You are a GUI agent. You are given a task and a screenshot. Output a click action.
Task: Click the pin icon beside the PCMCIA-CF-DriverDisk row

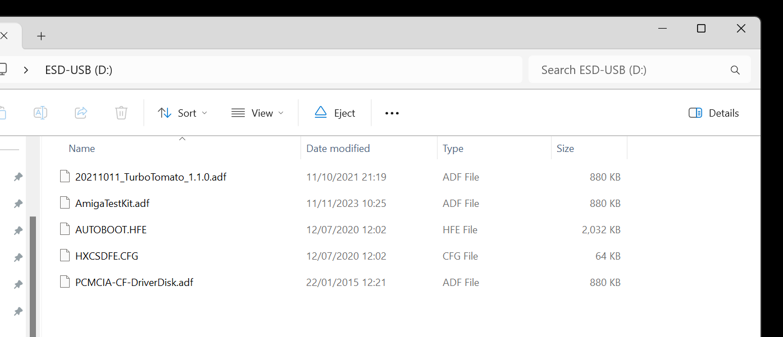18,284
